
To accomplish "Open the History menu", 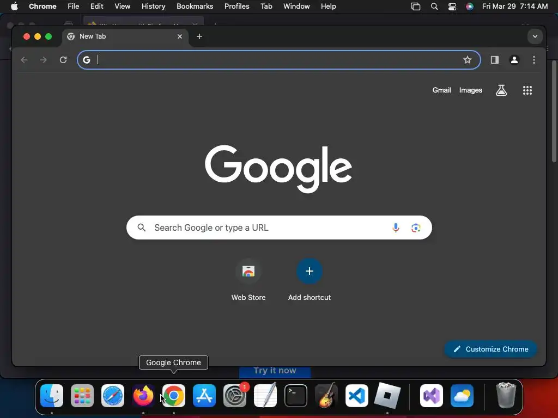I will (153, 7).
